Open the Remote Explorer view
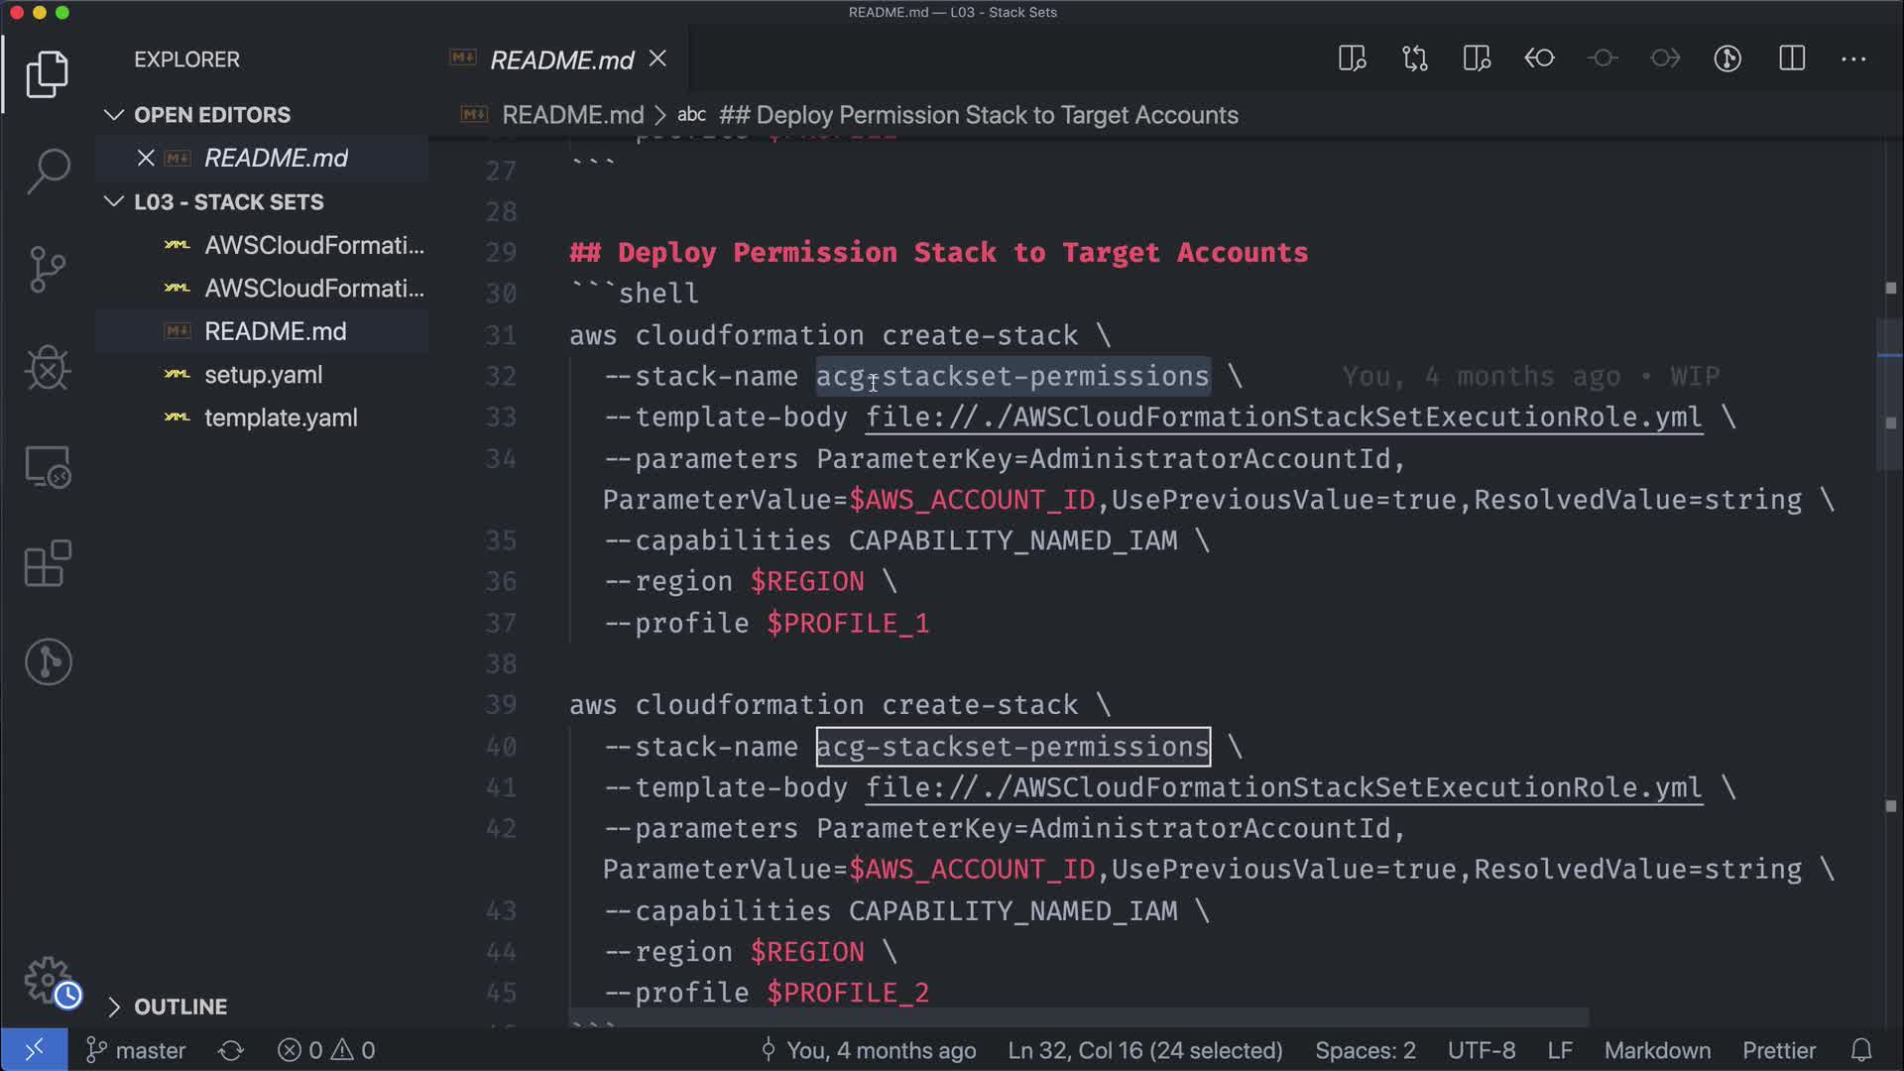The image size is (1904, 1071). coord(48,466)
